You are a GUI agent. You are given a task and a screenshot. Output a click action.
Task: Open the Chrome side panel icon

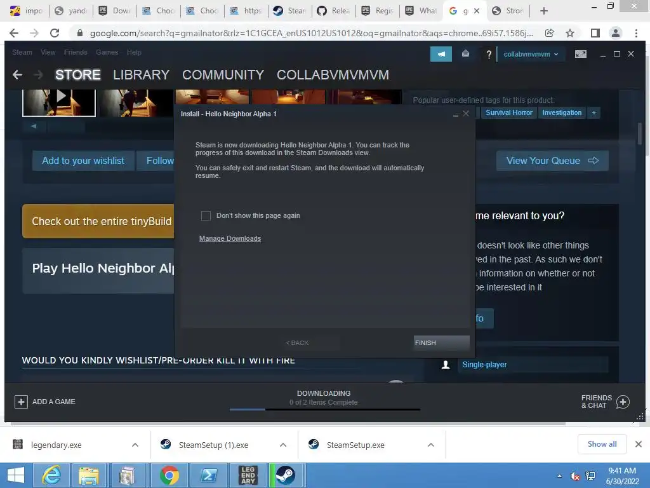tap(595, 33)
